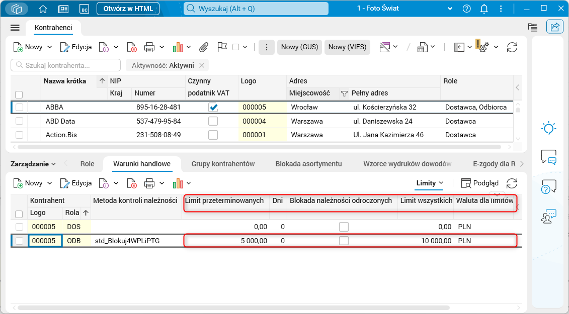Open the Wzorce wydruków dowodów tab
Image resolution: width=569 pixels, height=314 pixels.
(x=407, y=164)
